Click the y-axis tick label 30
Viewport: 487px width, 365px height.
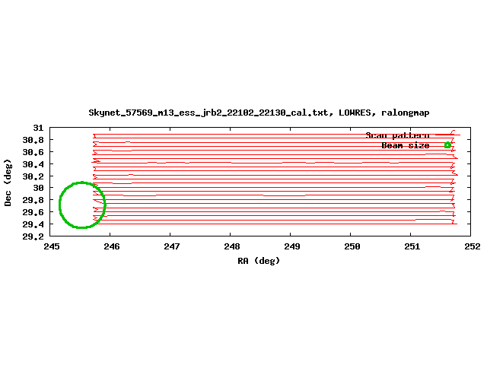39,188
